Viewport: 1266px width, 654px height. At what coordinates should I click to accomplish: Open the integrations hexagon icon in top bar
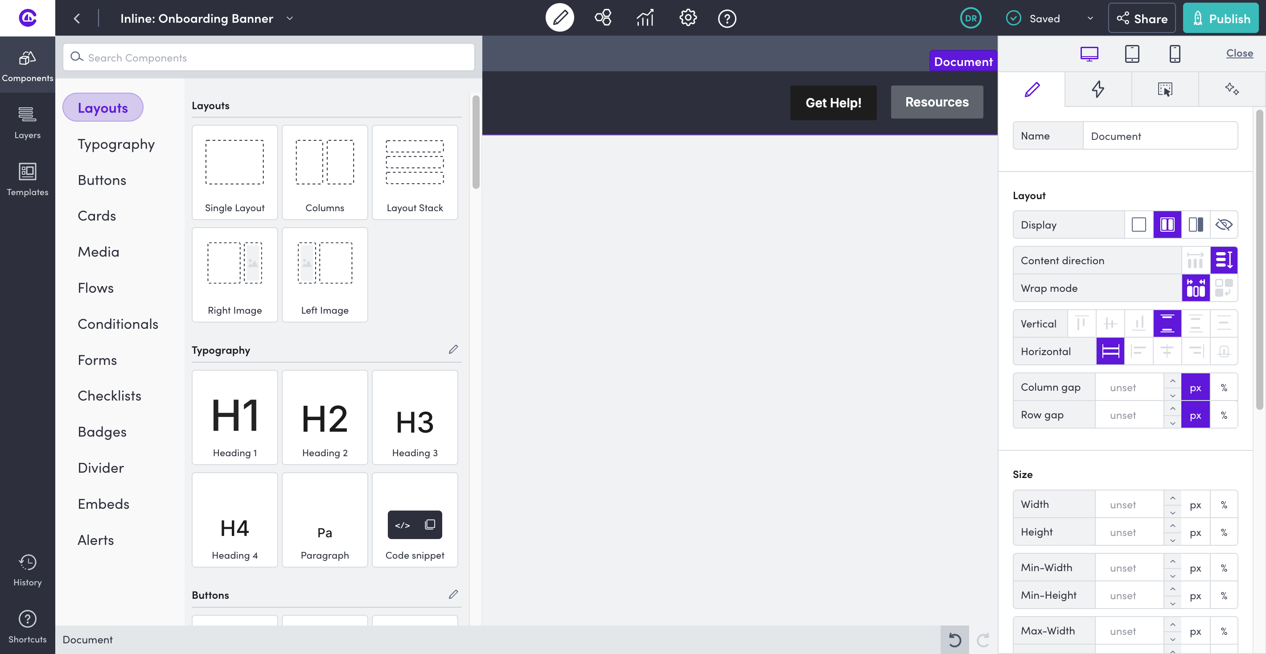click(603, 18)
